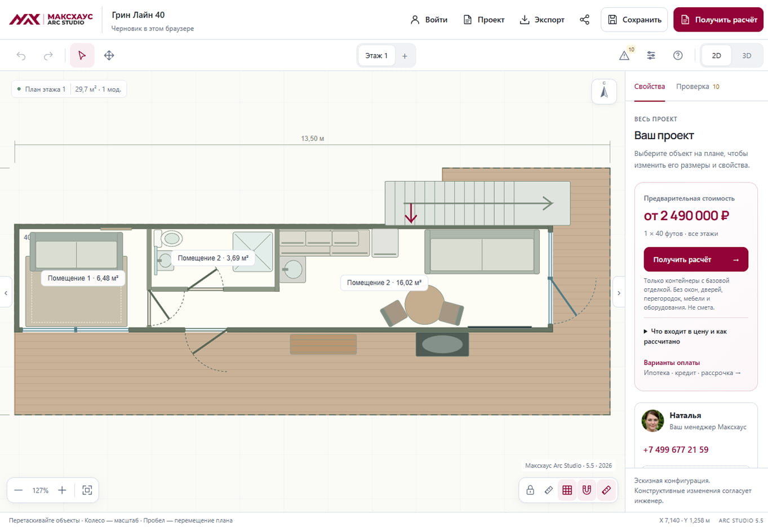Switch to 2D view mode
Screen dimensions: 768x527
click(717, 56)
